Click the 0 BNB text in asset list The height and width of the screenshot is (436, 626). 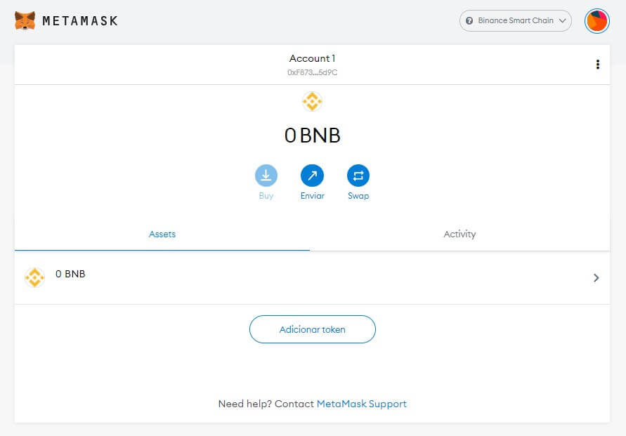[x=70, y=274]
